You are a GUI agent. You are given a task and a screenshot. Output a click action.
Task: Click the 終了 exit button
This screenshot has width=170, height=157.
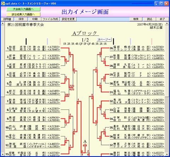point(162,19)
